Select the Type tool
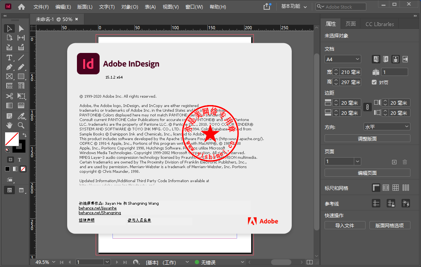This screenshot has width=421, height=267. point(9,58)
